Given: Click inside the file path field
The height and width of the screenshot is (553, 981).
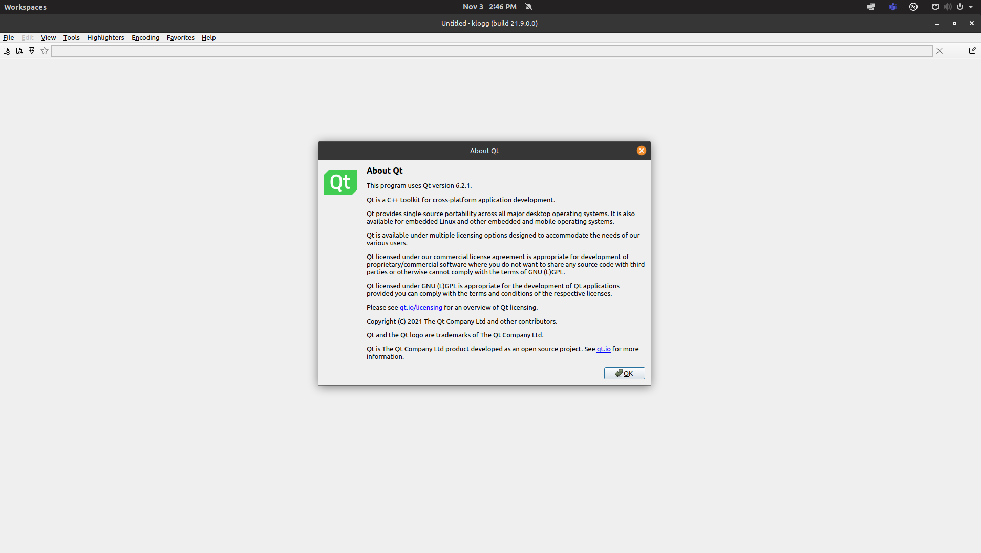Looking at the screenshot, I should click(492, 51).
